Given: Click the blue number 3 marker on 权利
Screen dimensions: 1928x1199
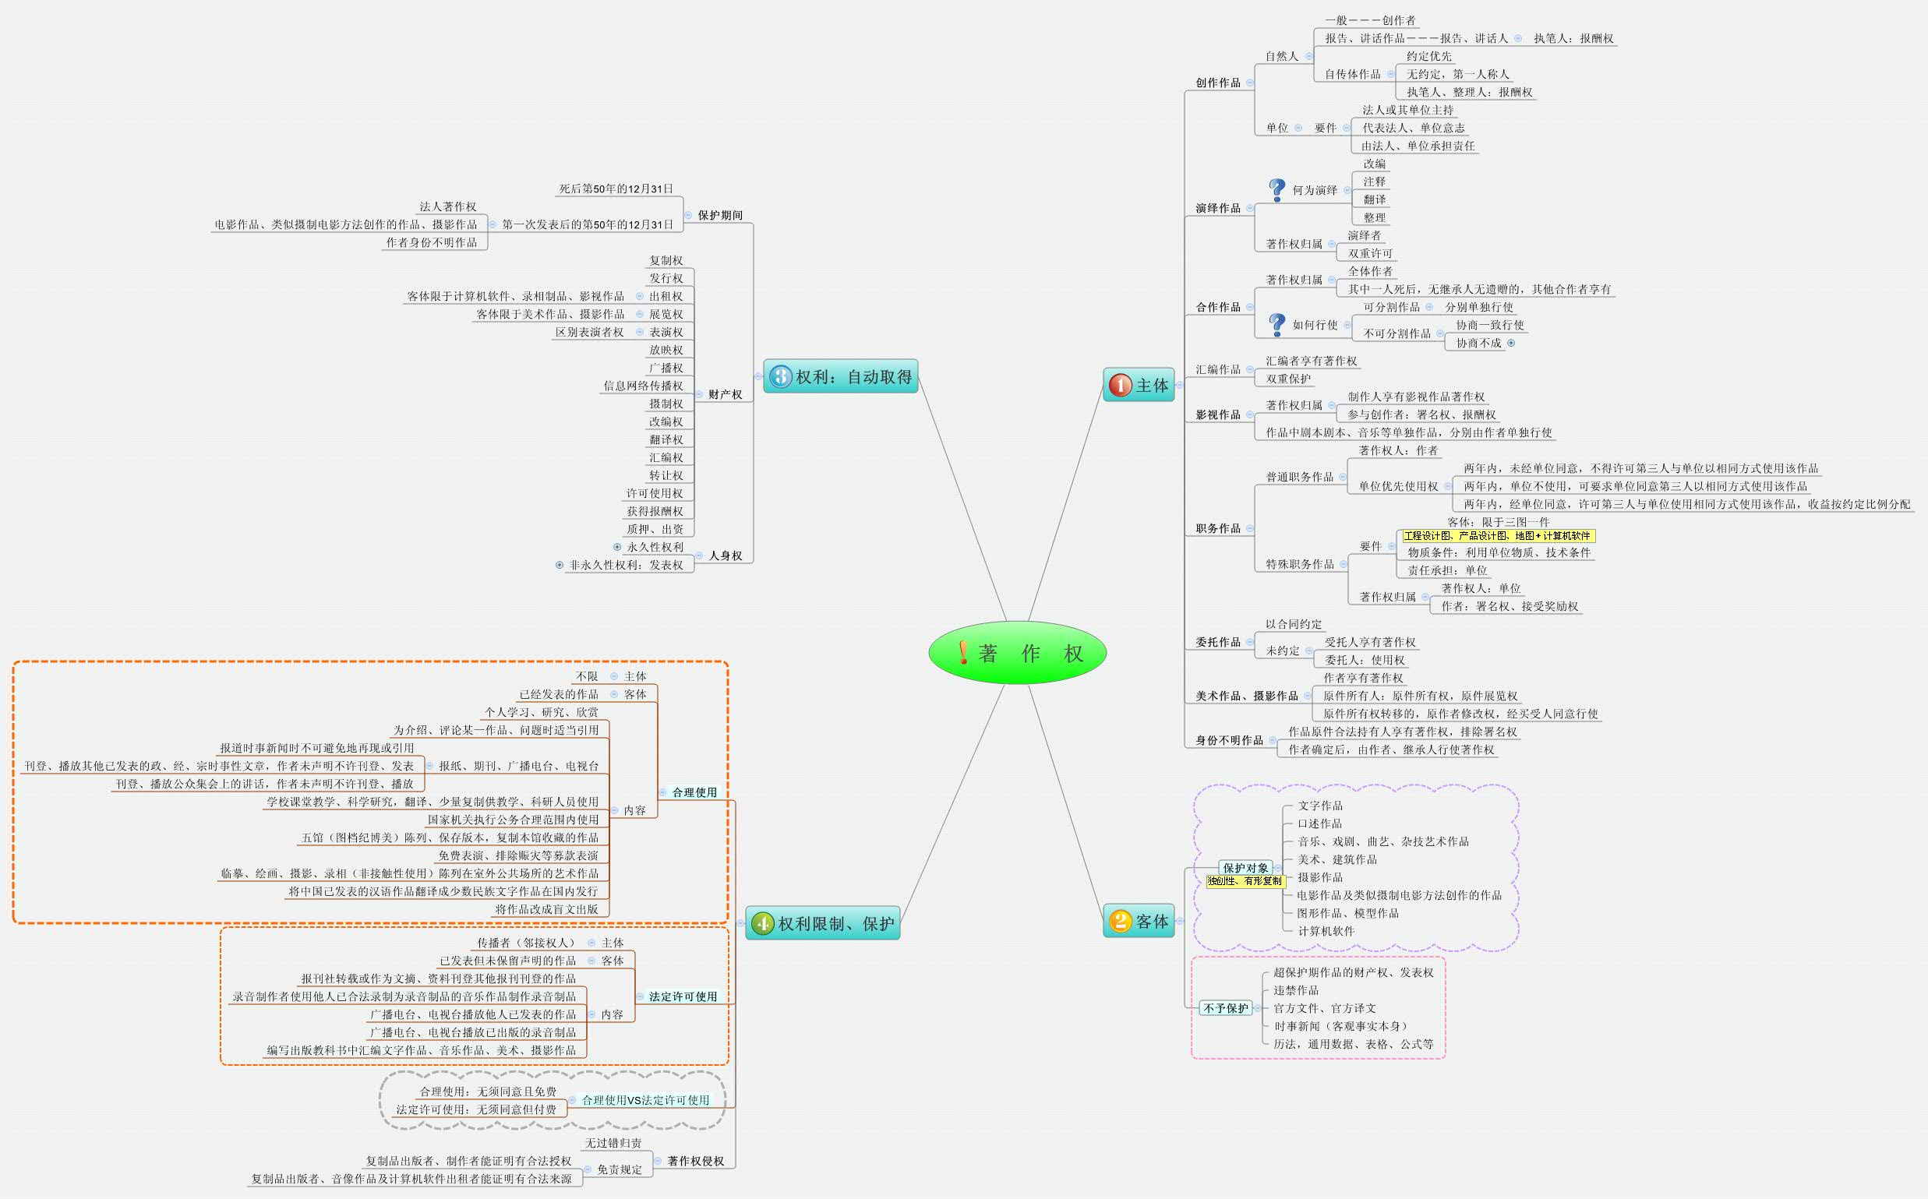Looking at the screenshot, I should pos(781,376).
